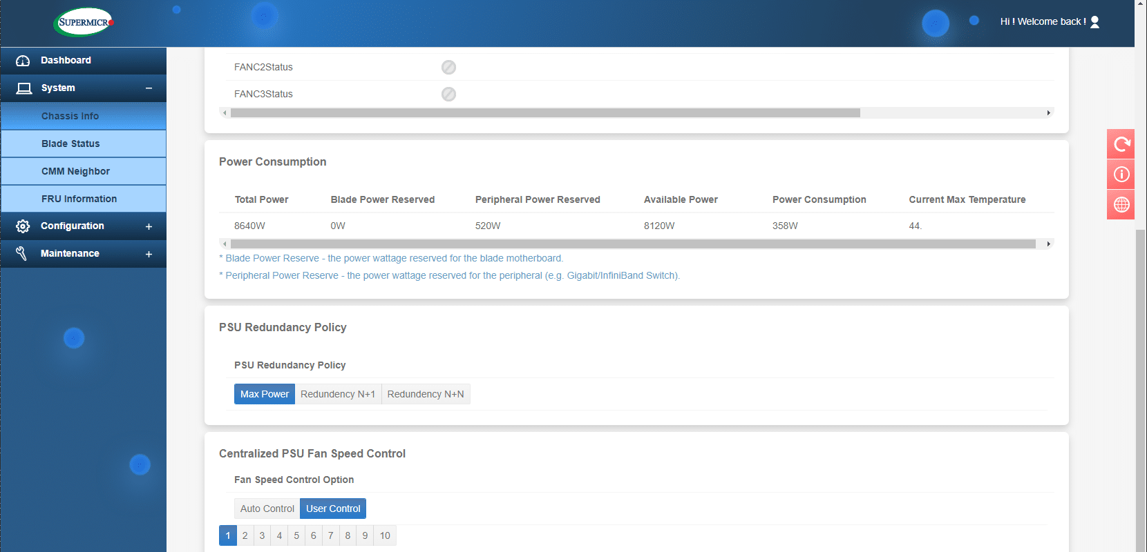
Task: Select Redundency N+N policy
Action: pyautogui.click(x=426, y=394)
